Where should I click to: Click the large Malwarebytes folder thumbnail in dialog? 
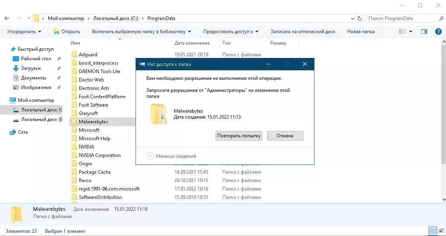(159, 114)
